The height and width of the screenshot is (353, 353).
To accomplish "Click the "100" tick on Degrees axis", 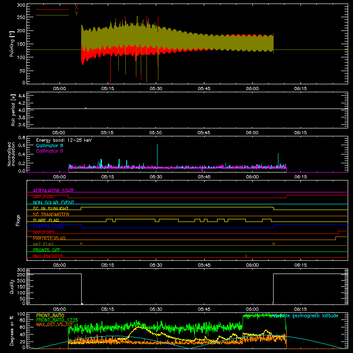I will pyautogui.click(x=21, y=314).
